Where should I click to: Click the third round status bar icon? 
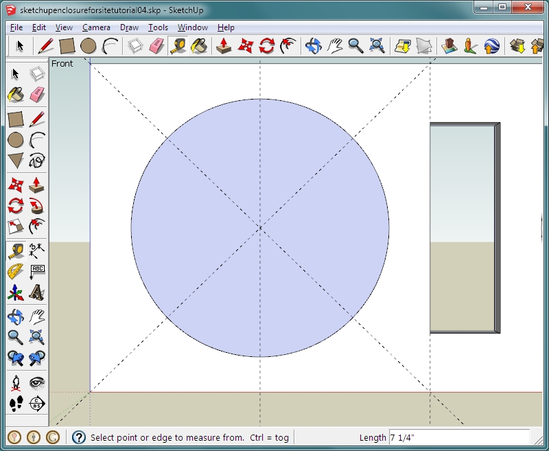[x=53, y=437]
